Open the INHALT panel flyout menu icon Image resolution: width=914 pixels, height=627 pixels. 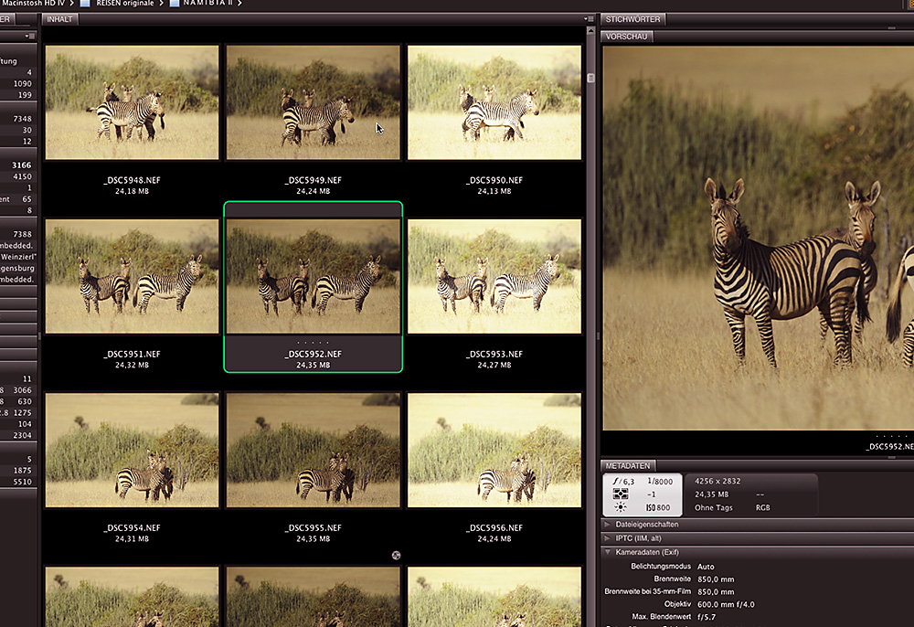(x=589, y=19)
